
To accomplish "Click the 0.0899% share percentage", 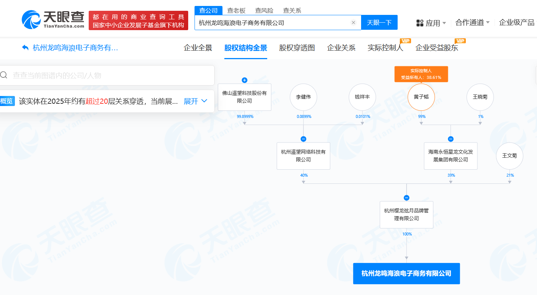I will tap(304, 116).
